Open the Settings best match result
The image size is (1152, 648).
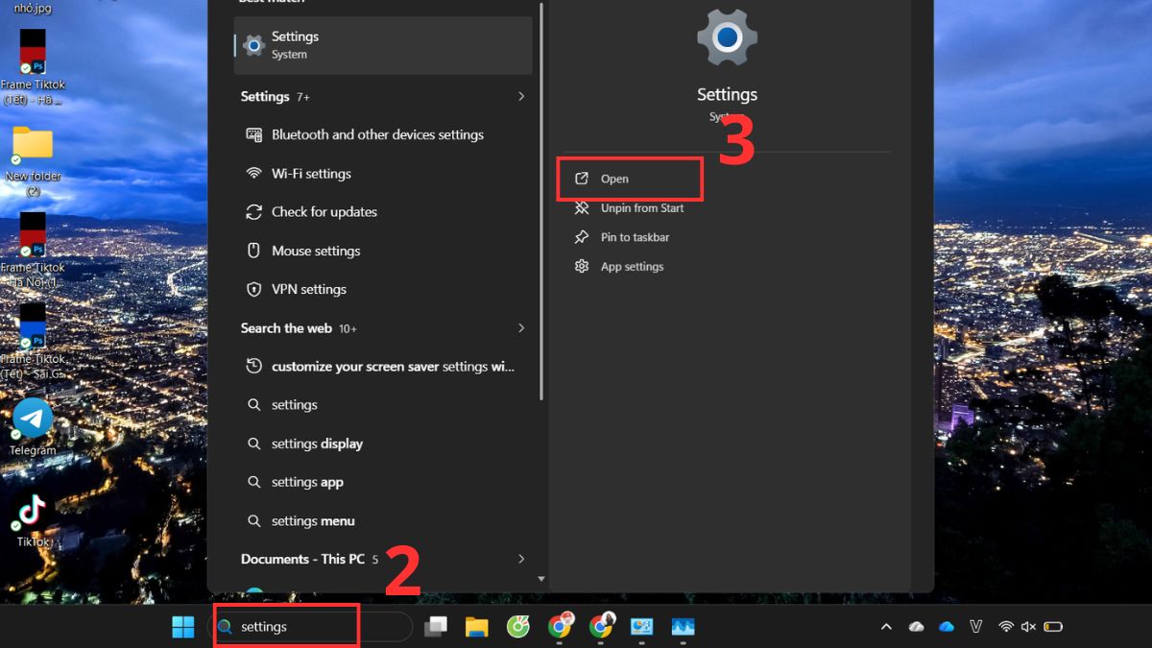click(x=383, y=45)
